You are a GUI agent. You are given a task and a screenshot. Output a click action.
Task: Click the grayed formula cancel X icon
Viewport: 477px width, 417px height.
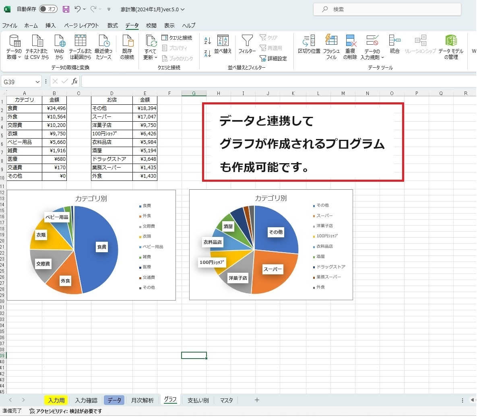55,81
